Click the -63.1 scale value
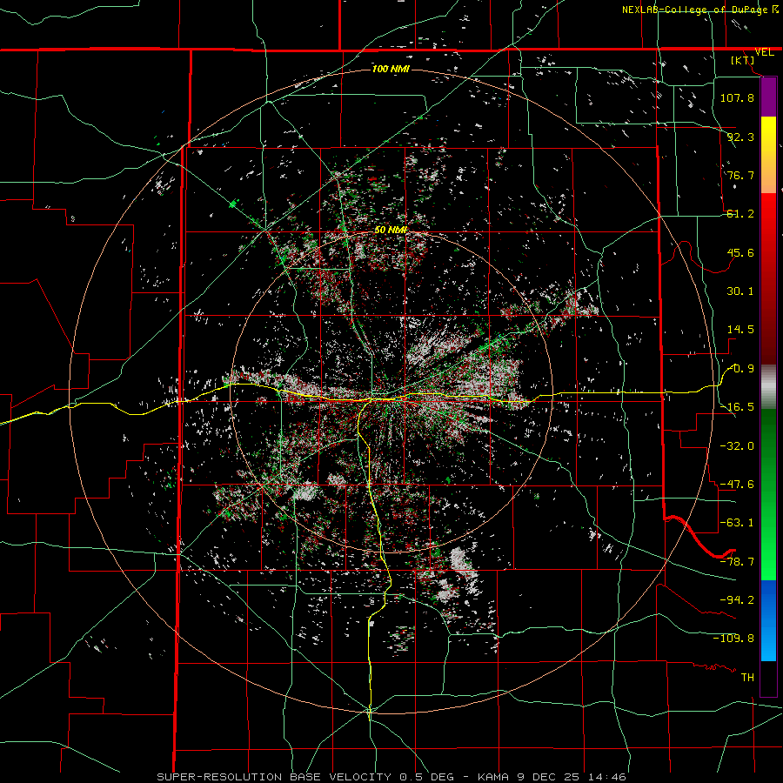This screenshot has width=783, height=783. coord(737,523)
